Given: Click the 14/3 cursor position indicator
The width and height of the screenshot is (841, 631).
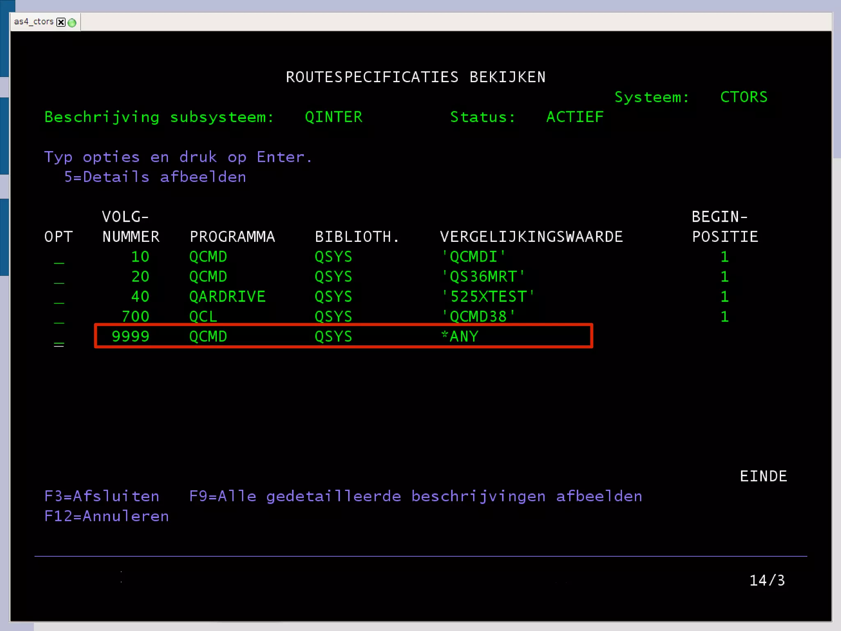Looking at the screenshot, I should point(767,581).
